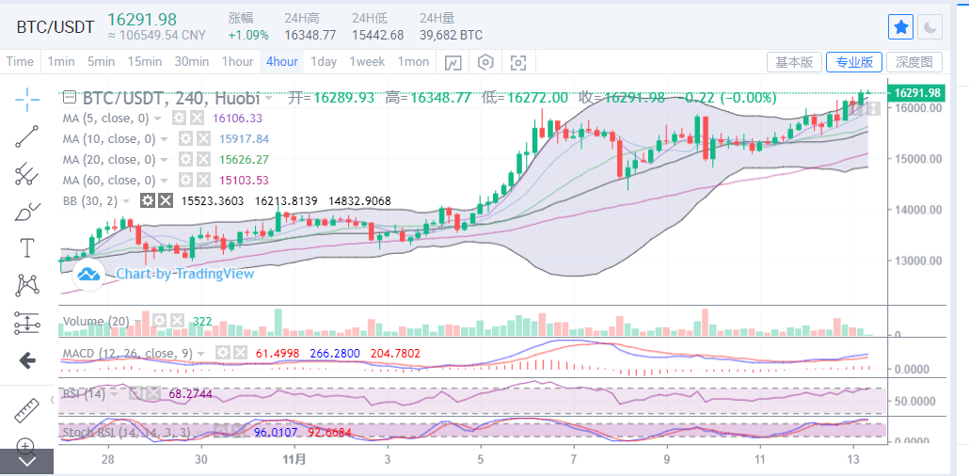The width and height of the screenshot is (969, 476).
Task: Select the crosshair cursor tool
Action: pyautogui.click(x=26, y=98)
